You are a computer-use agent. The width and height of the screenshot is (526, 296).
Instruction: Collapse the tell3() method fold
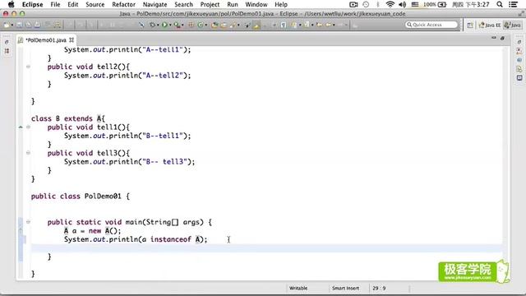point(28,153)
